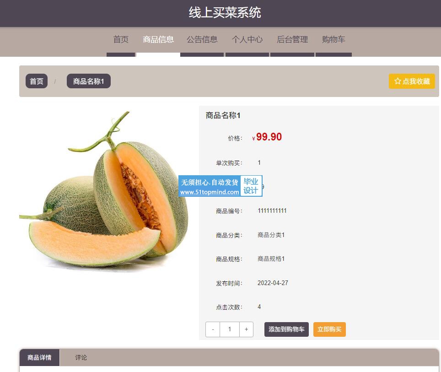Click the star icon on 点我收藏
This screenshot has width=441, height=372.
point(397,81)
